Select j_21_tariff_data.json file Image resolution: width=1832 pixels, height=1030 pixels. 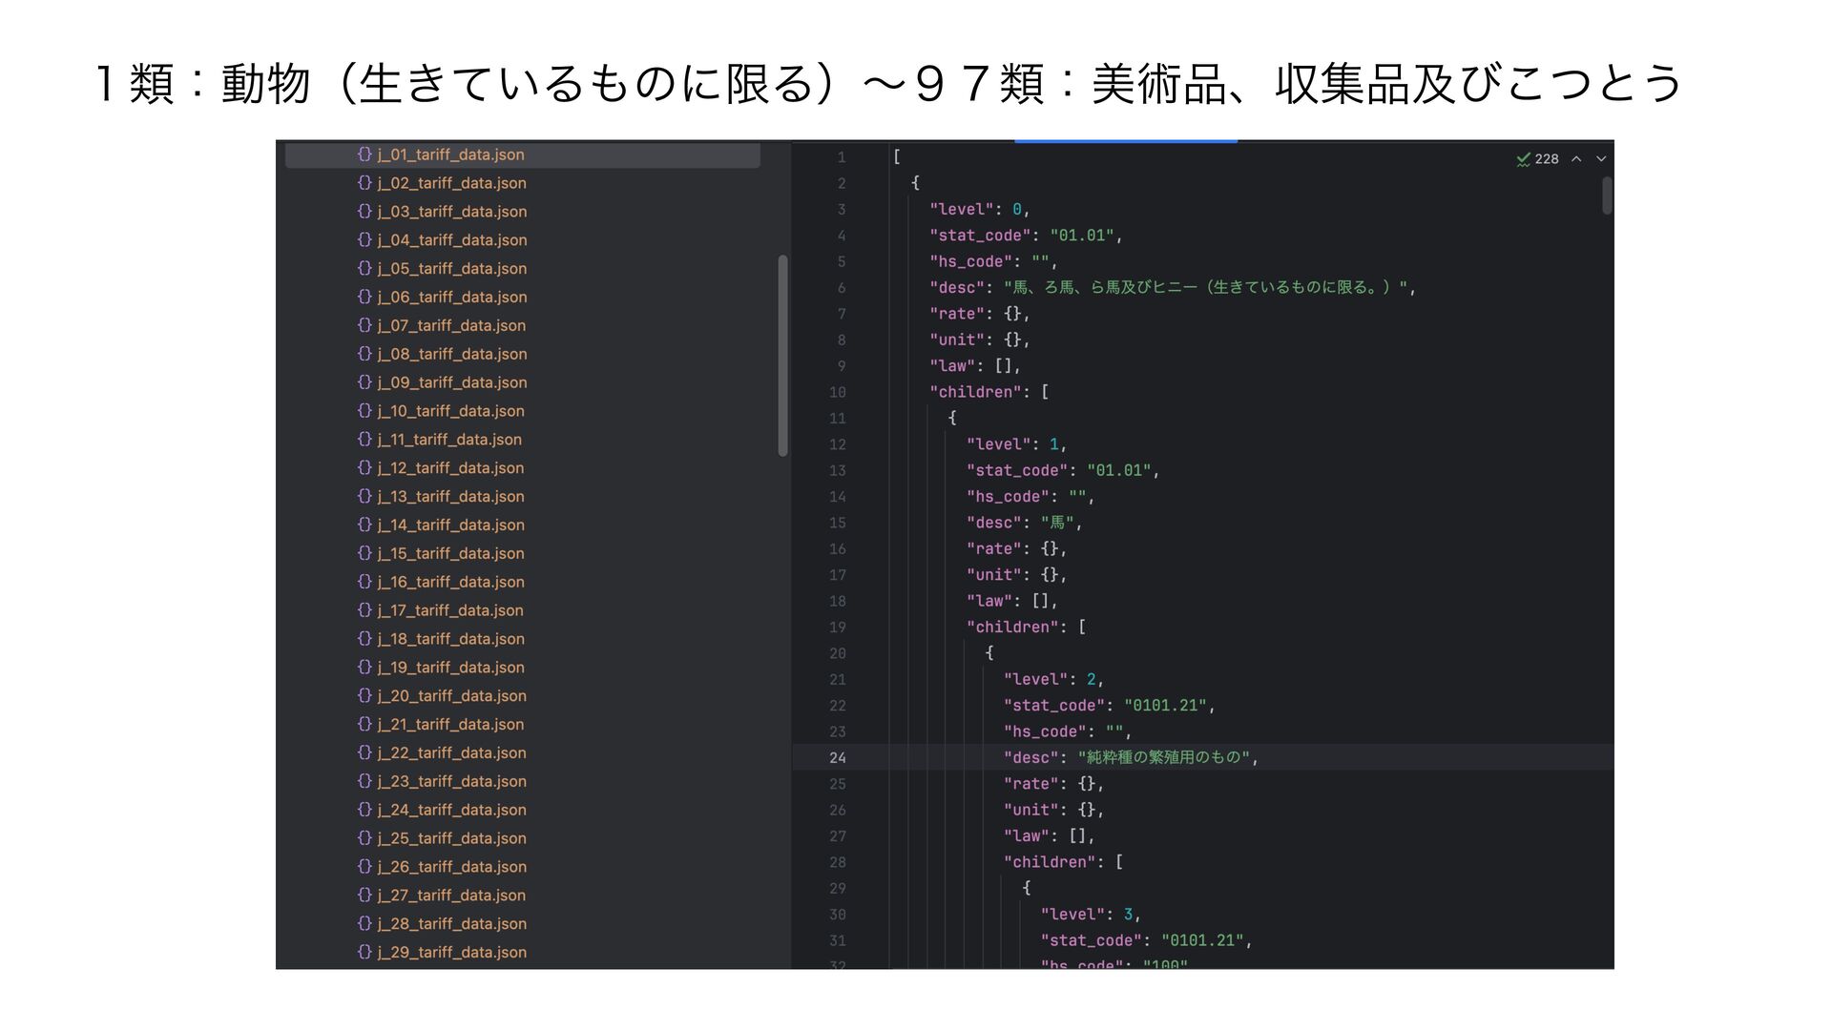point(441,725)
